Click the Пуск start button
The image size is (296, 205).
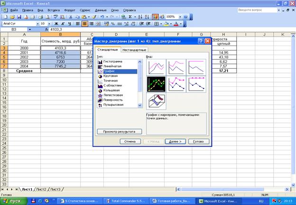coord(12,201)
